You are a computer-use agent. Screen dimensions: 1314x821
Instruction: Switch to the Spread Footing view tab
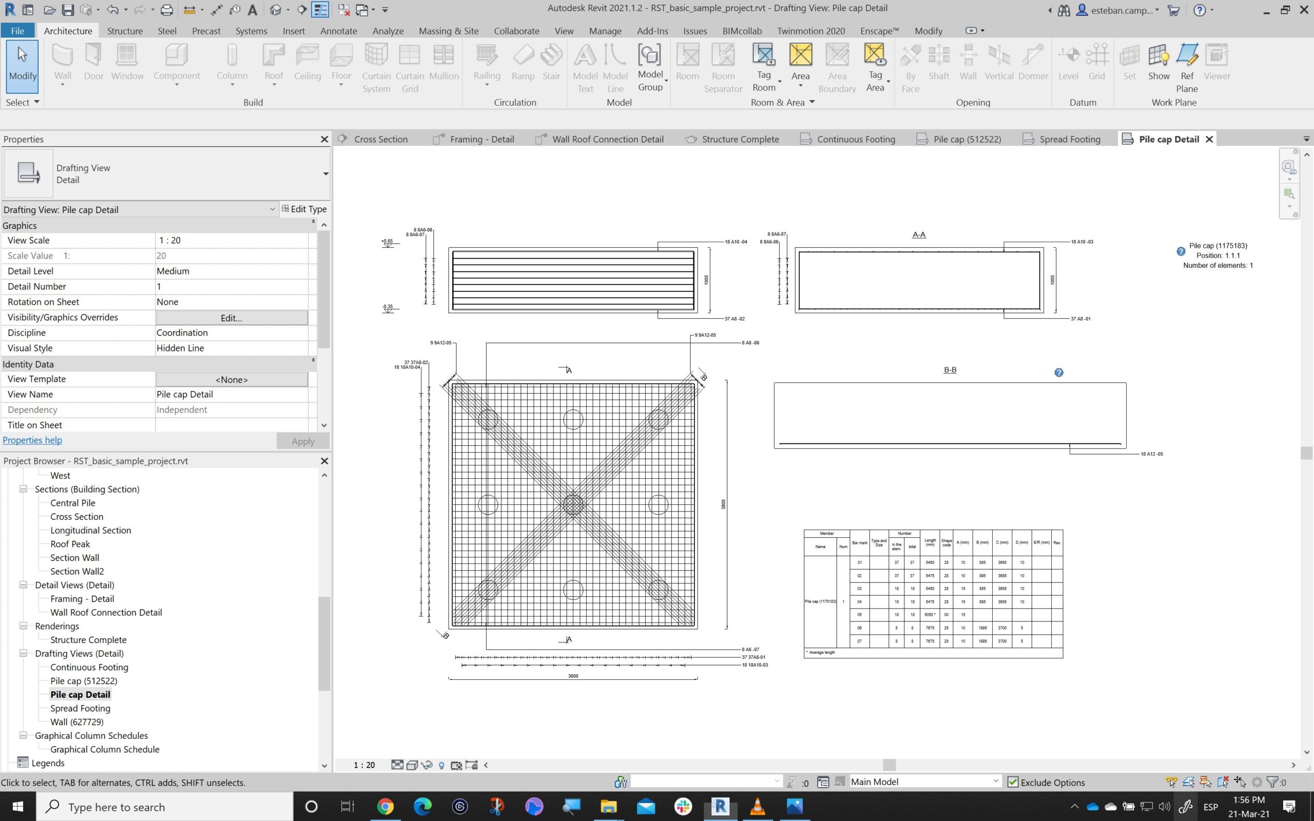pyautogui.click(x=1069, y=140)
